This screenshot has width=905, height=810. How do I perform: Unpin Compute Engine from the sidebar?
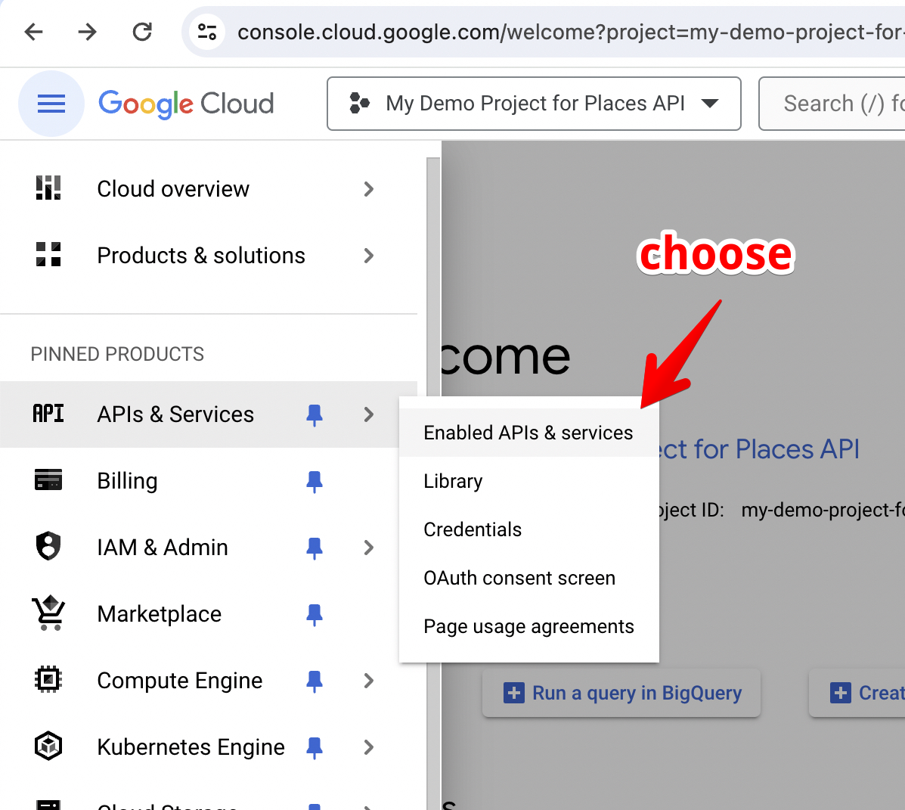pyautogui.click(x=315, y=681)
